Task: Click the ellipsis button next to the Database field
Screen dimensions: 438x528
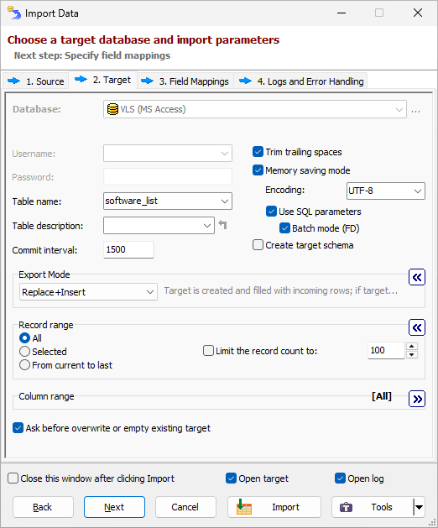Action: tap(415, 111)
